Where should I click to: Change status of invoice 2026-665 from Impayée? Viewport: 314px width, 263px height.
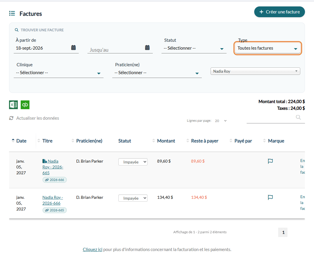click(x=133, y=162)
